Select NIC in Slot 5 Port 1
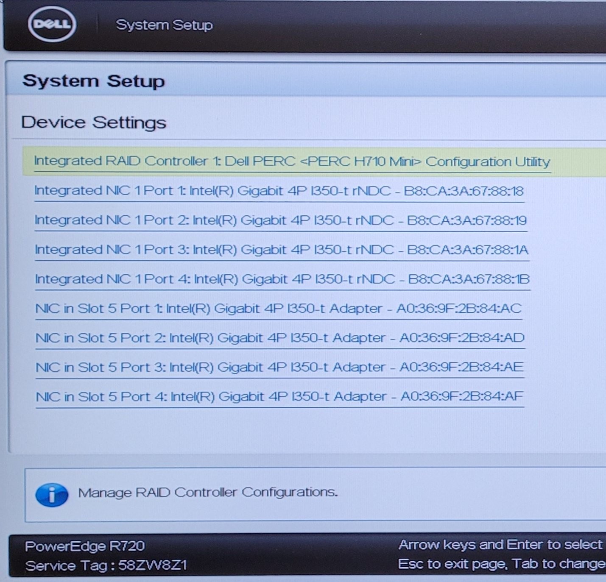Screen dimensions: 606x582 [x=279, y=309]
